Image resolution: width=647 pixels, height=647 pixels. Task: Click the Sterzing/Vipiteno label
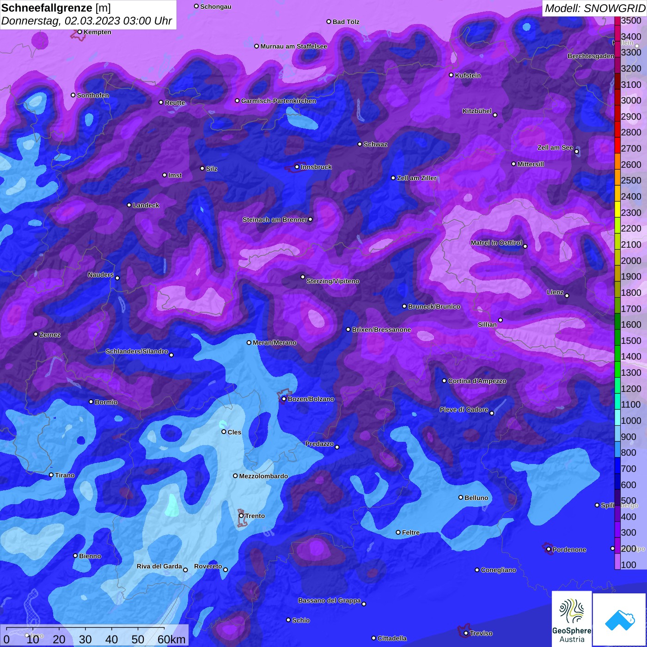pyautogui.click(x=333, y=281)
